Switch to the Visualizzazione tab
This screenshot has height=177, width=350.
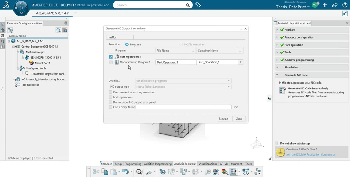point(208,164)
